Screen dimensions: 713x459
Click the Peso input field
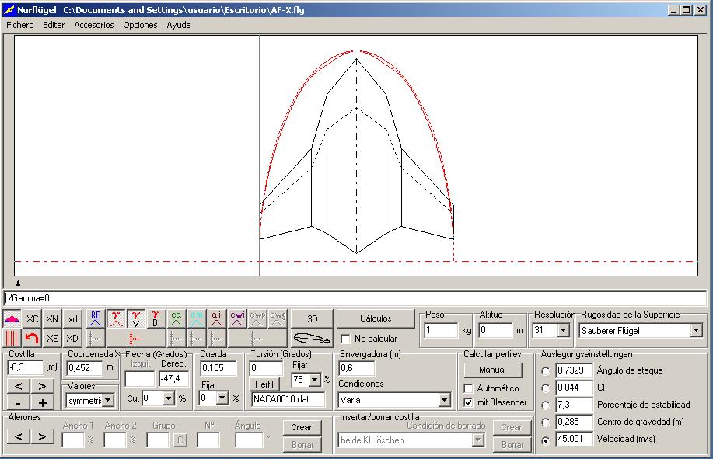pyautogui.click(x=441, y=331)
